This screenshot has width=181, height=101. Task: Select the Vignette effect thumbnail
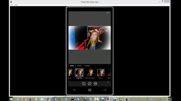tap(79, 72)
